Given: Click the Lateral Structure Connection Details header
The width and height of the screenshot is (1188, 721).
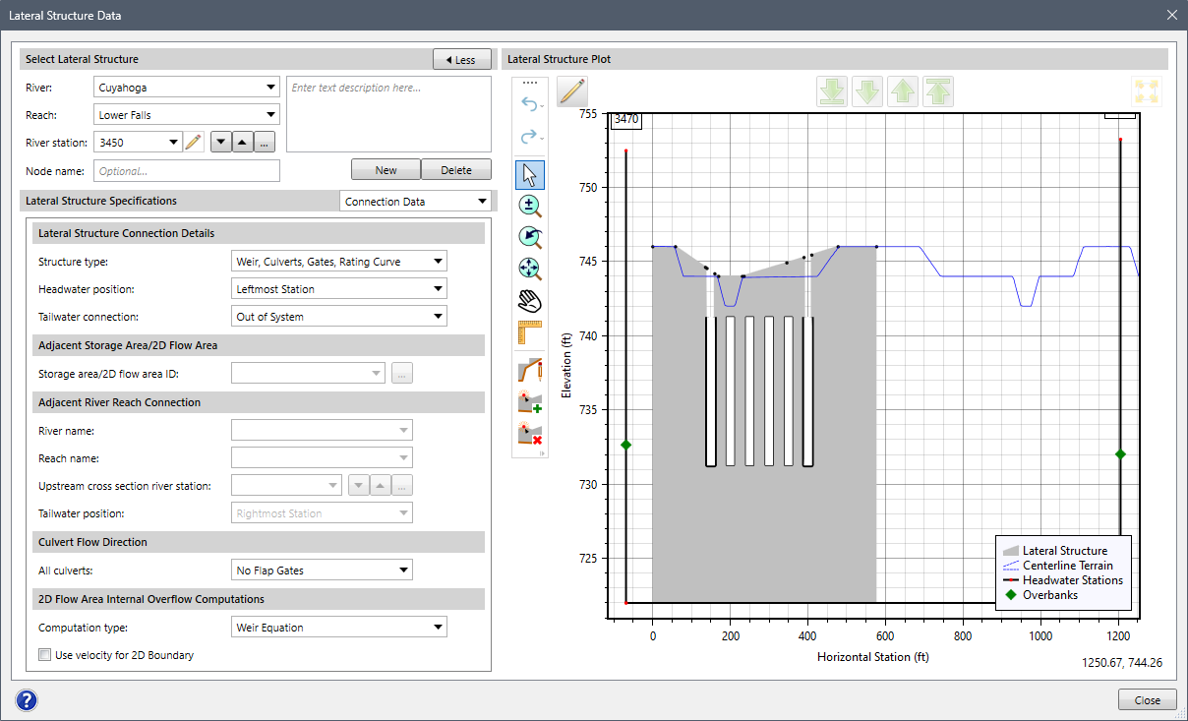Looking at the screenshot, I should tap(259, 233).
